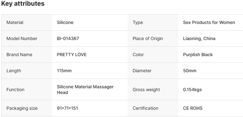Viewport: 243px width, 117px height.
Task: Click the Silicone material value
Action: [x=65, y=22]
